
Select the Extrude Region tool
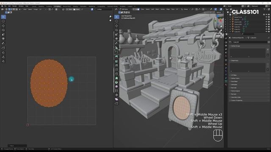[117, 57]
